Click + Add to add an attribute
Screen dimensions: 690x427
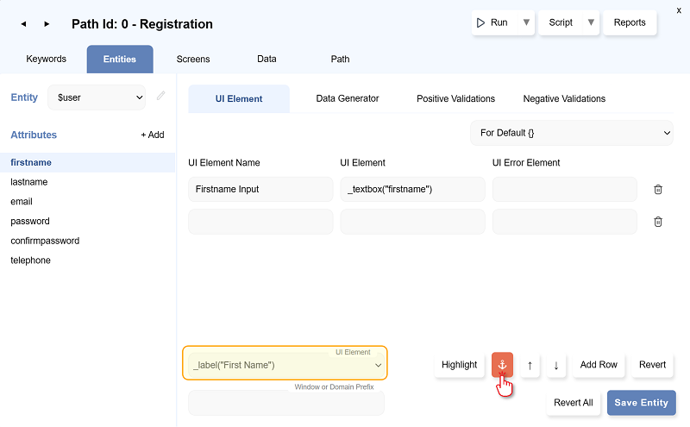153,135
